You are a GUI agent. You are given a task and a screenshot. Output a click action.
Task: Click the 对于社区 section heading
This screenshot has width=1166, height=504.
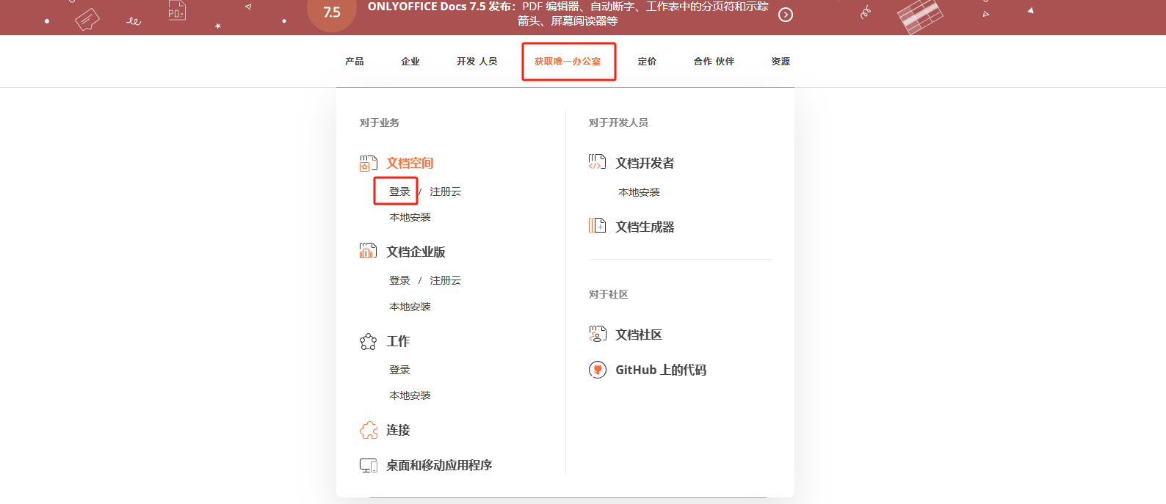point(609,294)
